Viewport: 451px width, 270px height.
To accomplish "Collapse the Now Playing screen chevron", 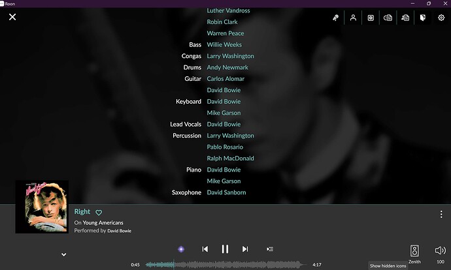I will 64,254.
